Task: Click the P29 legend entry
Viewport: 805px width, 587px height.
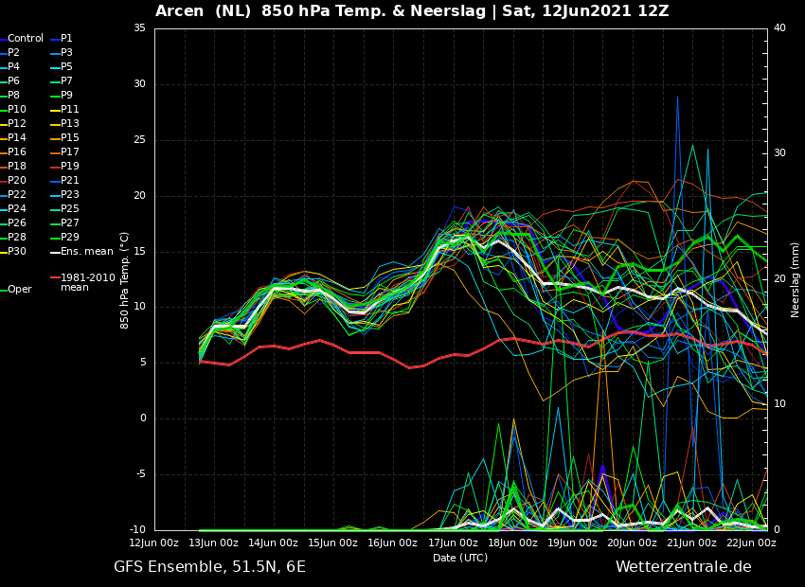Action: coord(64,237)
